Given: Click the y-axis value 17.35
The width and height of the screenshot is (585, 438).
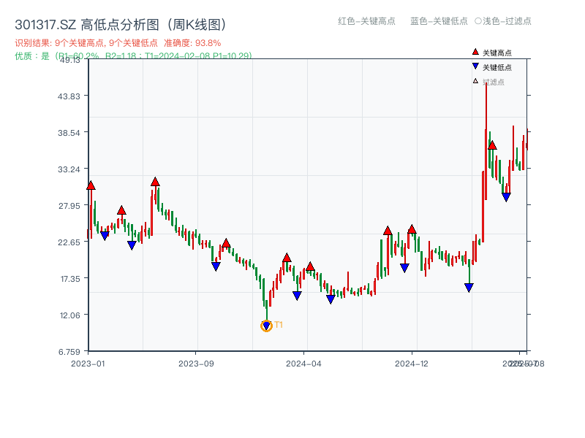Looking at the screenshot, I should 70,279.
